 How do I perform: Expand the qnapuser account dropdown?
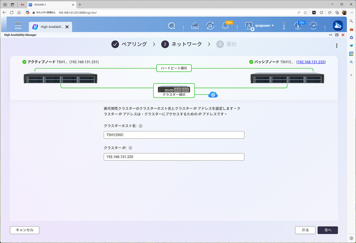pyautogui.click(x=264, y=25)
